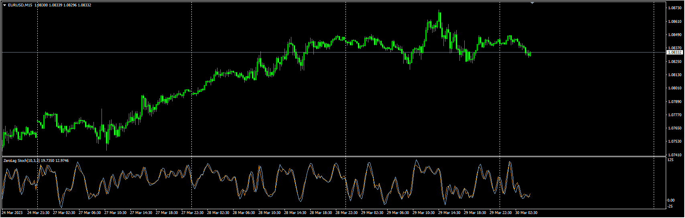Click the 0.00 level on indicator scale

[x=671, y=200]
